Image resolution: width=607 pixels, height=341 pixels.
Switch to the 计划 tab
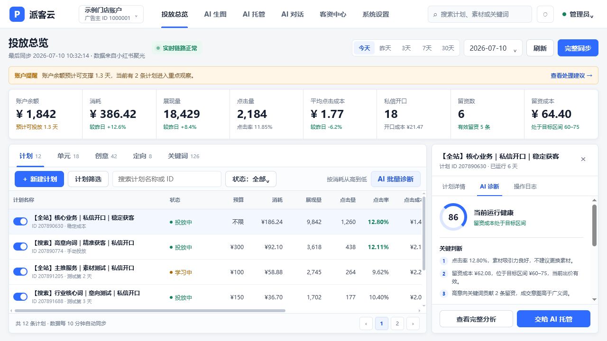click(x=30, y=156)
